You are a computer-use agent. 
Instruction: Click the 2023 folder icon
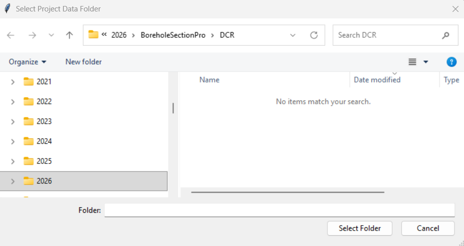(28, 121)
